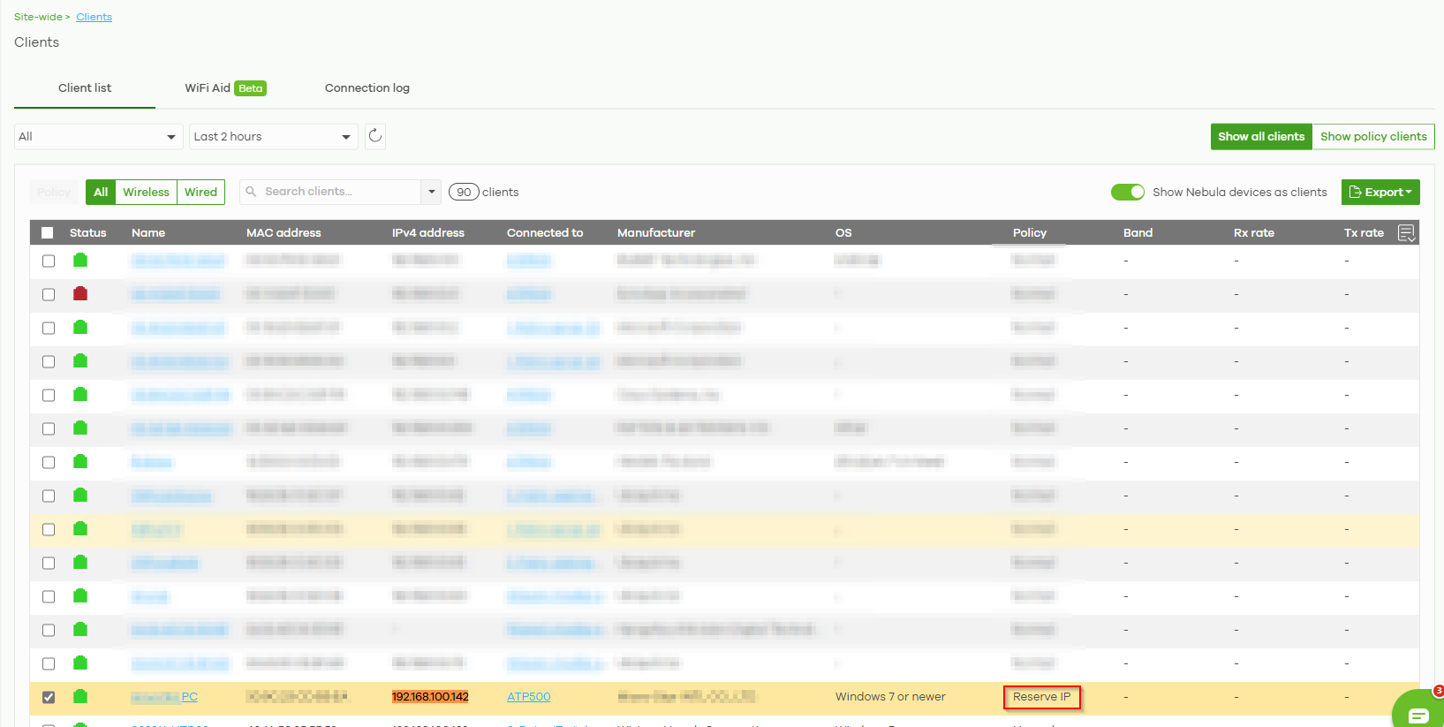Click the Site-wide breadcrumb text
Image resolution: width=1444 pixels, height=727 pixels.
[x=38, y=17]
